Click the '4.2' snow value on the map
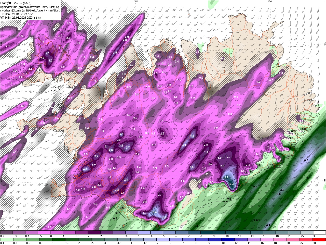Screen dimensions: 326x245 coord(192,136)
